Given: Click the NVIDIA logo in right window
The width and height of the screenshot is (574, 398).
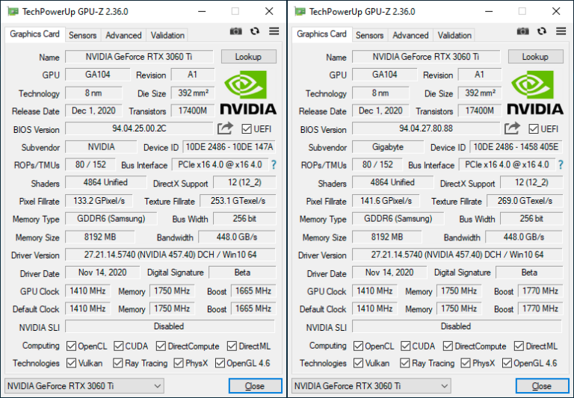Looking at the screenshot, I should [x=535, y=93].
